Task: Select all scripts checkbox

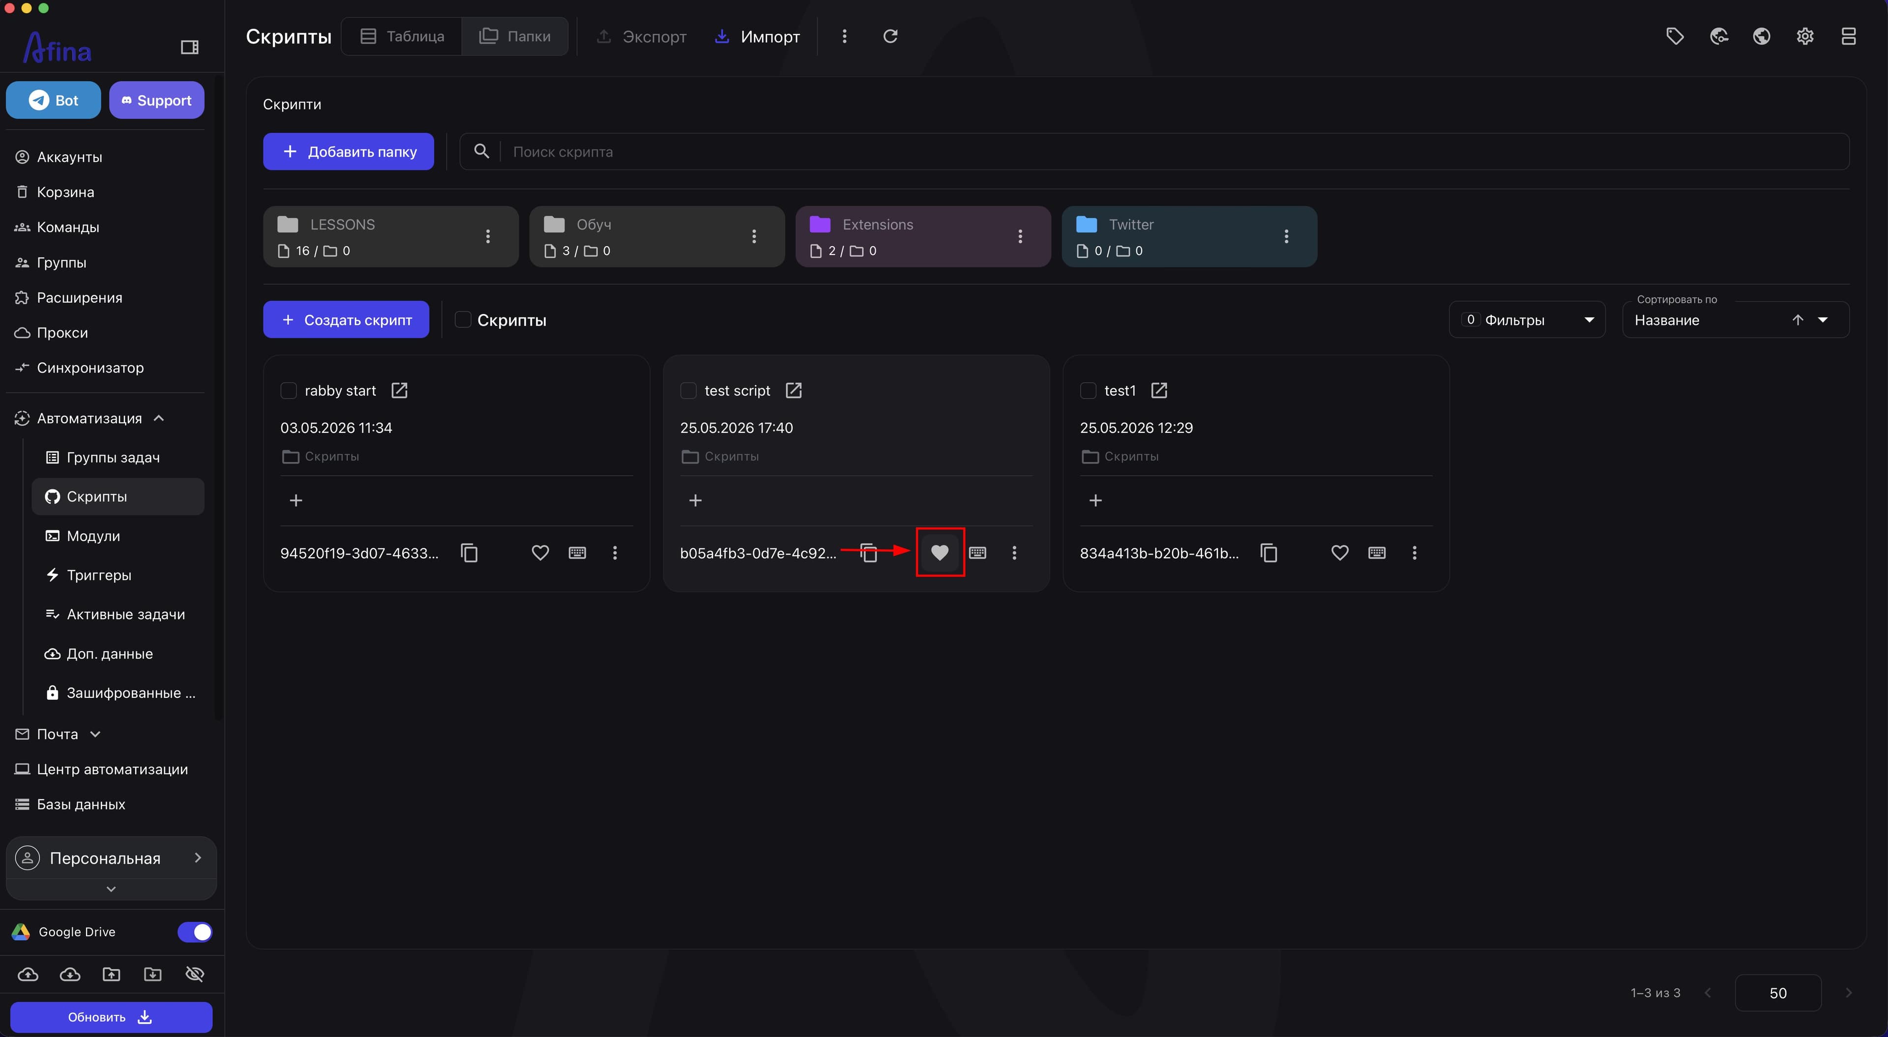Action: 463,319
